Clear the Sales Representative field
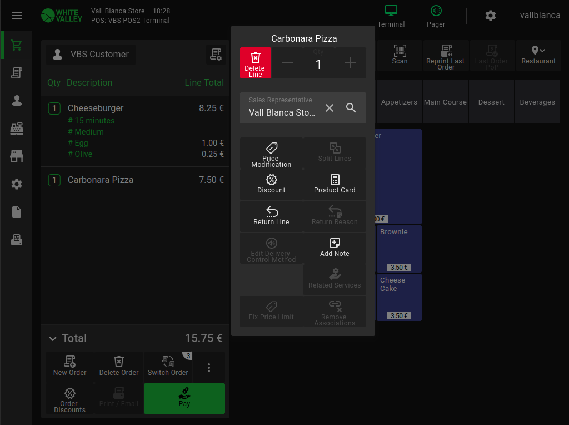 pos(330,108)
